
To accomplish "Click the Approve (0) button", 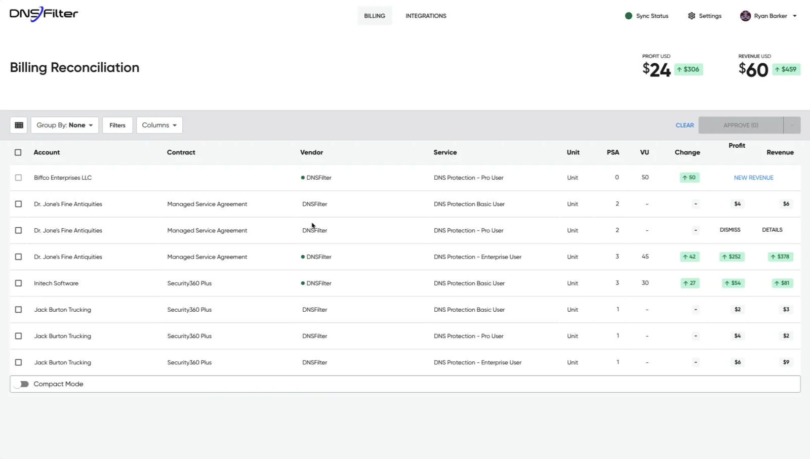I will click(x=741, y=125).
